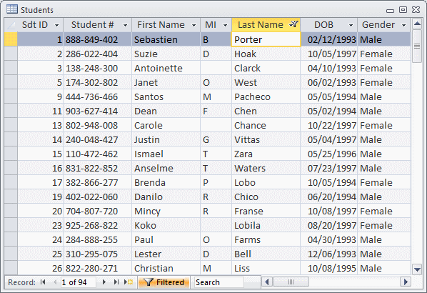Click the Search box in navigation bar
Viewport: 427px width, 293px height.
click(x=219, y=282)
